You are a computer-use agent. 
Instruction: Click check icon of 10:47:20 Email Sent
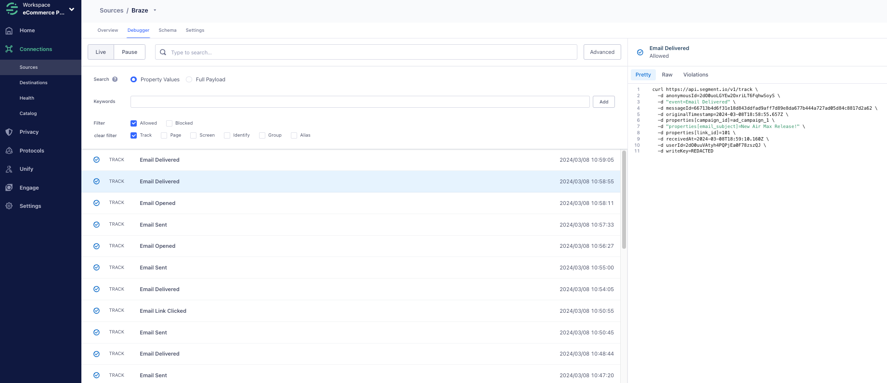pyautogui.click(x=96, y=375)
